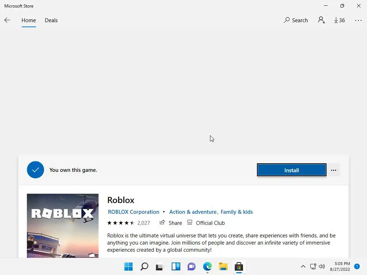Click the Roblox title text
The height and width of the screenshot is (275, 367).
pyautogui.click(x=120, y=200)
